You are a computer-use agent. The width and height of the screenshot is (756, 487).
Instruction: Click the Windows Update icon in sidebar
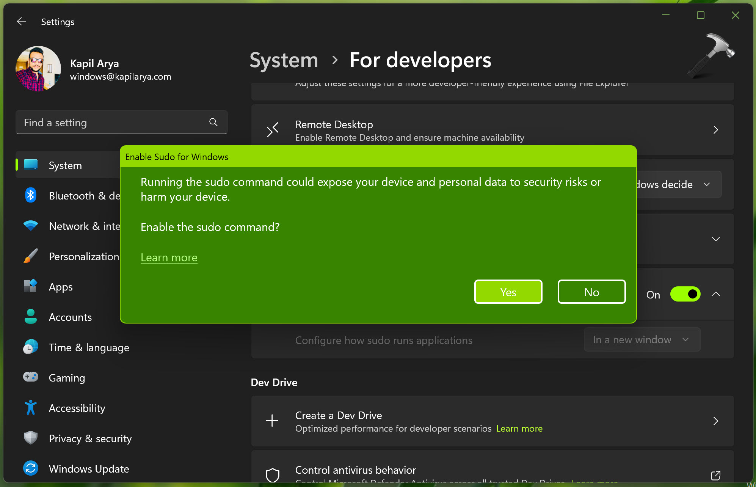(x=31, y=468)
